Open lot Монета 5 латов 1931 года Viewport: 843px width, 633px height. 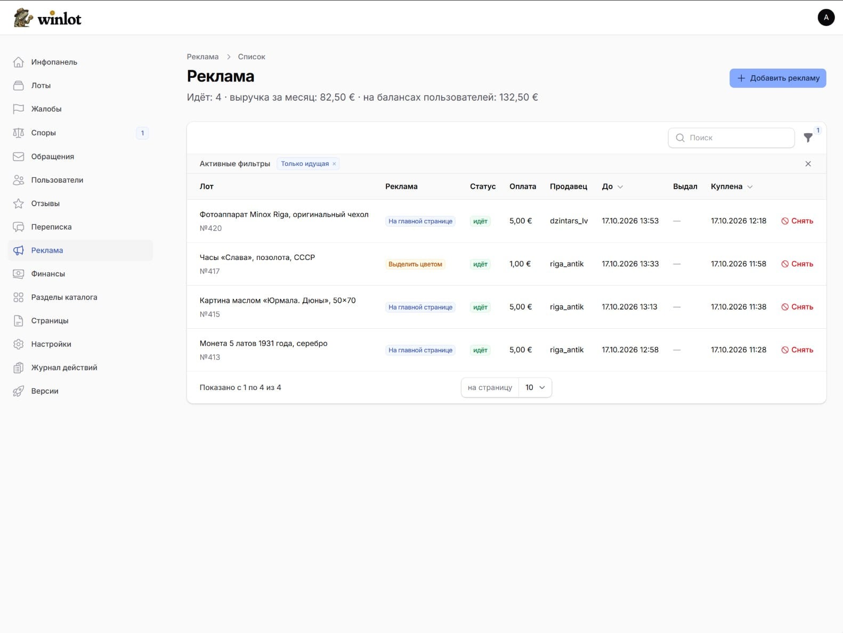click(263, 343)
